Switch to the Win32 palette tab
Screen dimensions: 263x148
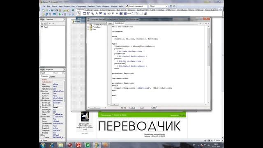click(96, 10)
